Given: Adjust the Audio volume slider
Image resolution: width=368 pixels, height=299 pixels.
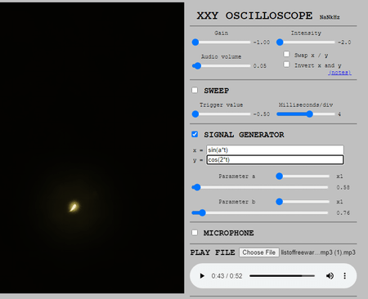Looking at the screenshot, I should [221, 66].
